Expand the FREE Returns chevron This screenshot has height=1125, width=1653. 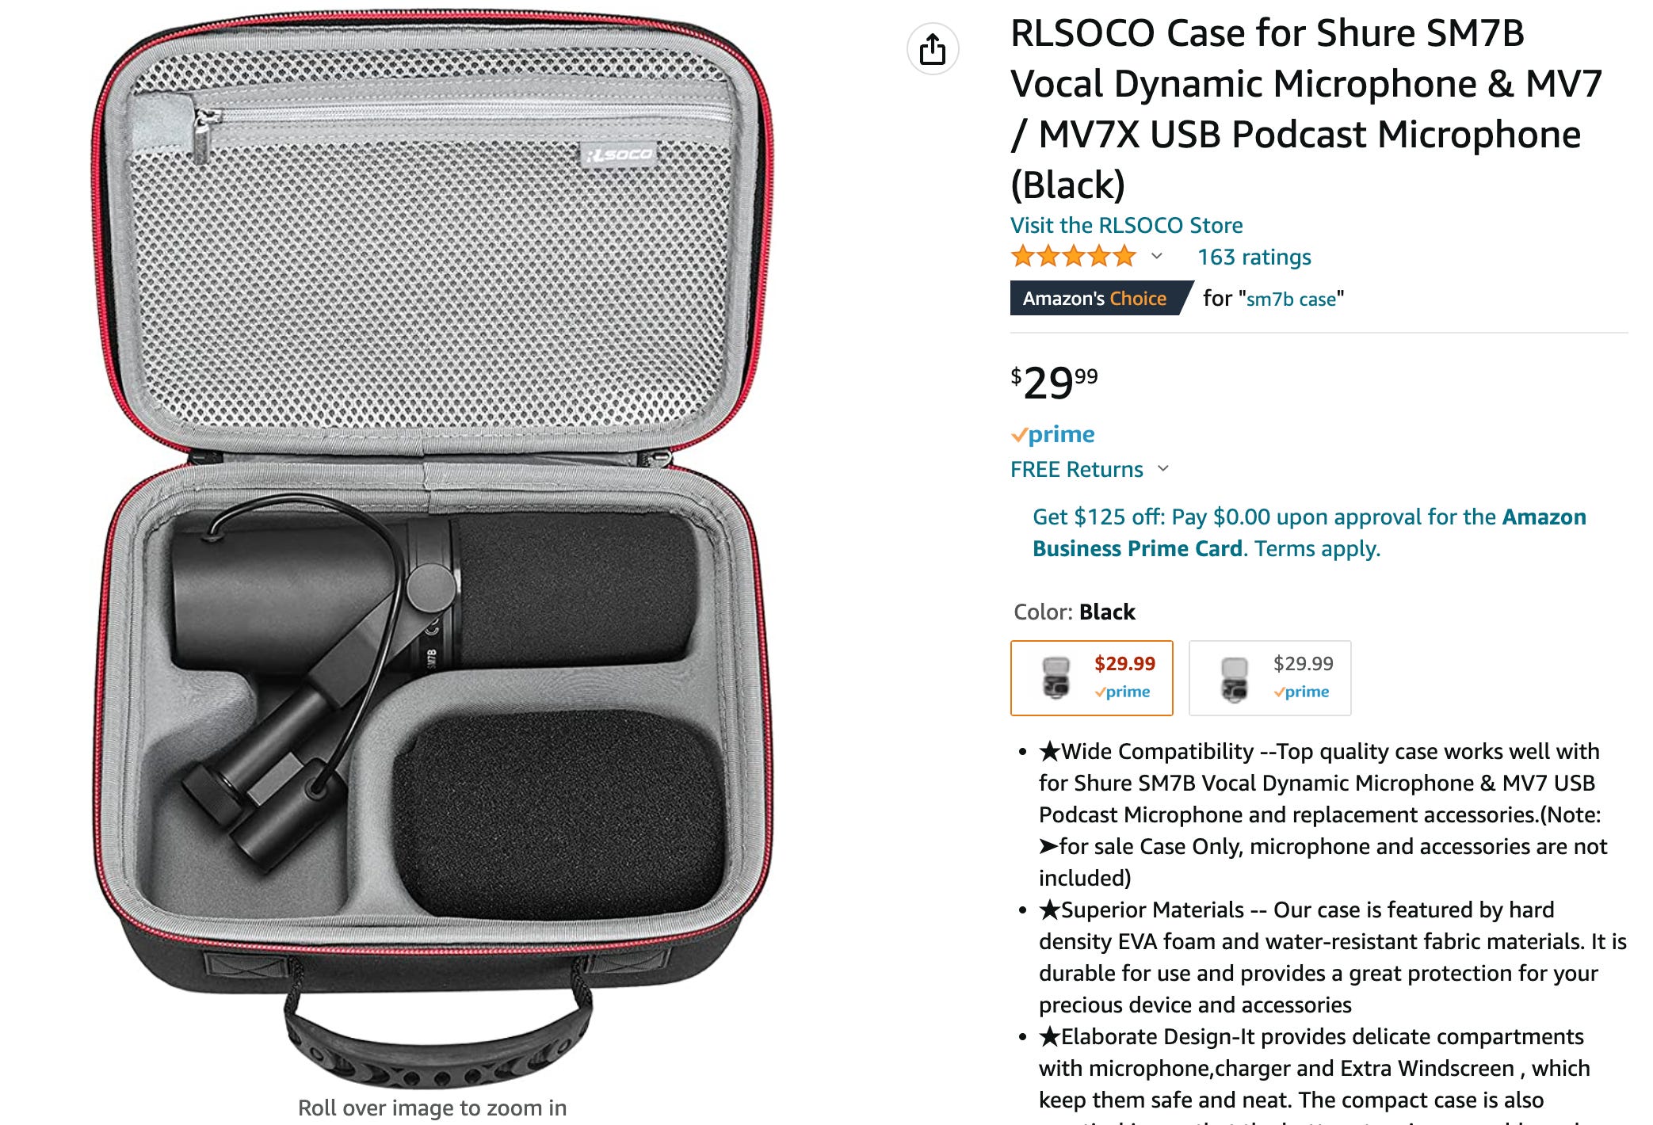(1163, 468)
